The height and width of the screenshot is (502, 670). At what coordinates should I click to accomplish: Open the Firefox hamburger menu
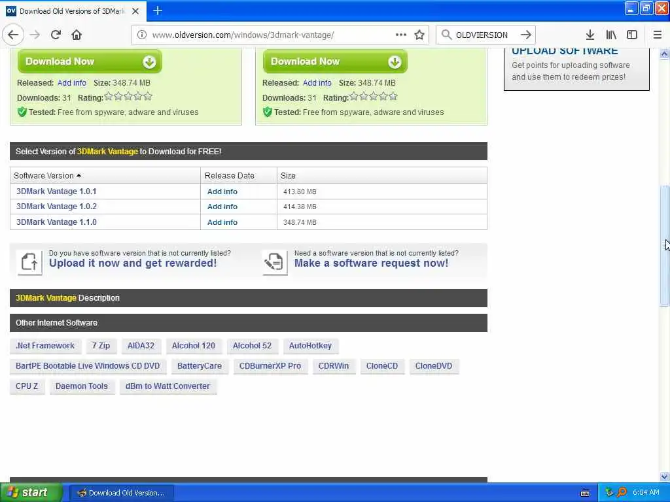[658, 35]
